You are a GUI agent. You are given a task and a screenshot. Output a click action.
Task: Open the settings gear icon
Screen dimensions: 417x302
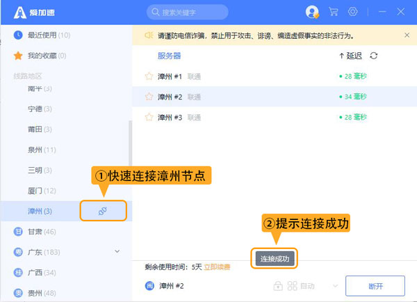pyautogui.click(x=352, y=12)
